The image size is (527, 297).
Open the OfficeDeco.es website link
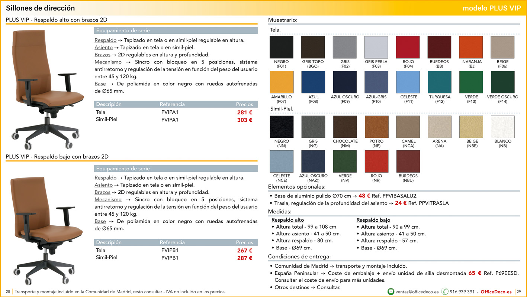pyautogui.click(x=496, y=292)
